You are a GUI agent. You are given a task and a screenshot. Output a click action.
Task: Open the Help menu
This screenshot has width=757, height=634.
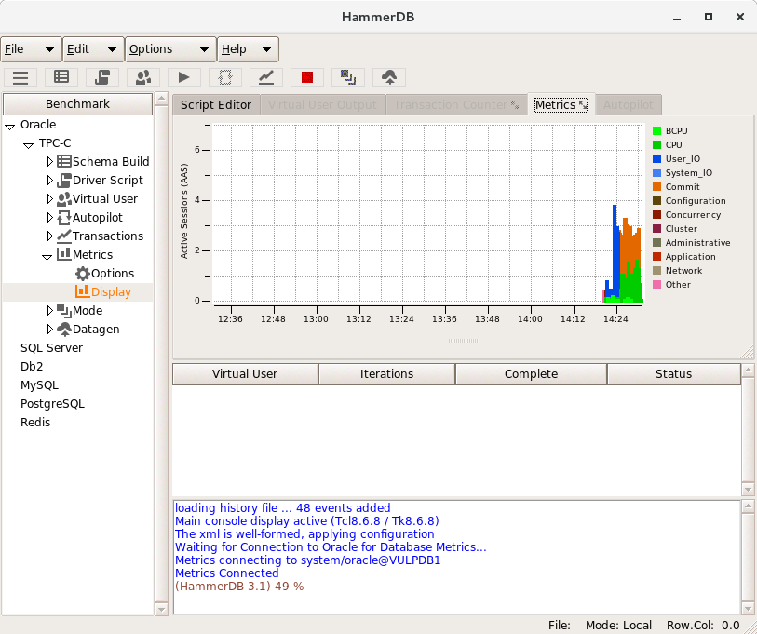(248, 49)
